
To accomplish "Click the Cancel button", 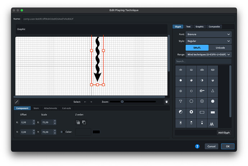I will pyautogui.click(x=211, y=146).
